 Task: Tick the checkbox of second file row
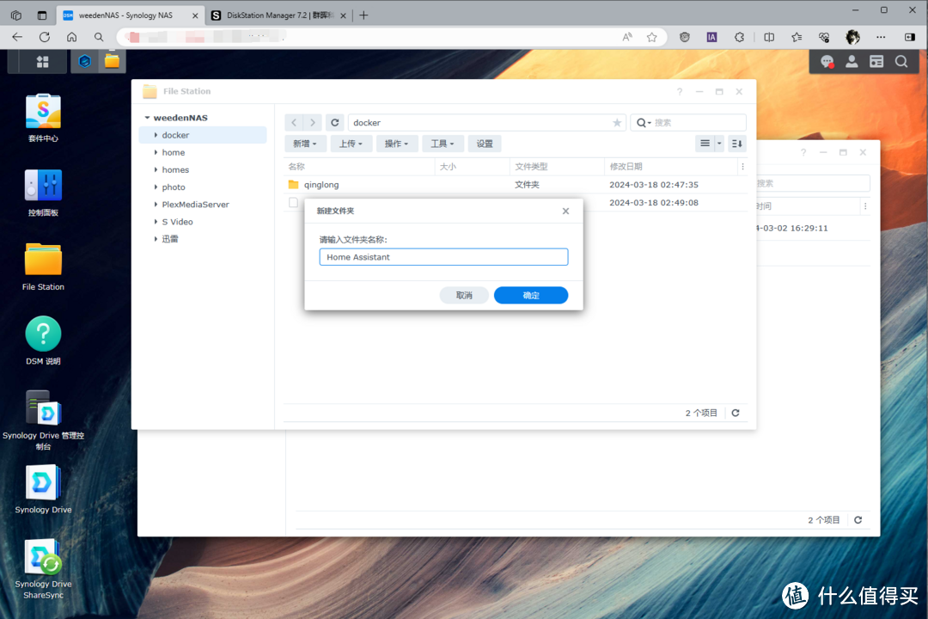(294, 203)
